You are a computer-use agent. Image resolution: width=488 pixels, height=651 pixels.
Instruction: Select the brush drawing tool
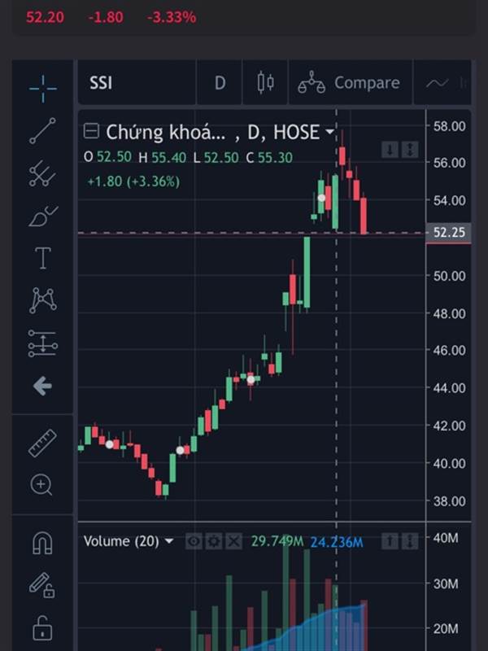[x=43, y=216]
